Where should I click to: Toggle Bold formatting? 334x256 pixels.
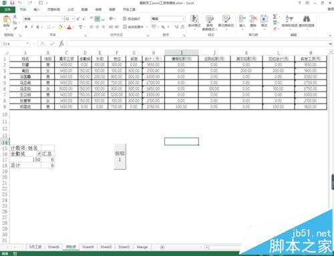(x=26, y=27)
